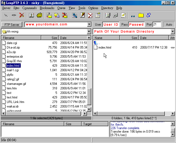
Task: Select the local file Dka-oil.zip
Action: (x=13, y=47)
